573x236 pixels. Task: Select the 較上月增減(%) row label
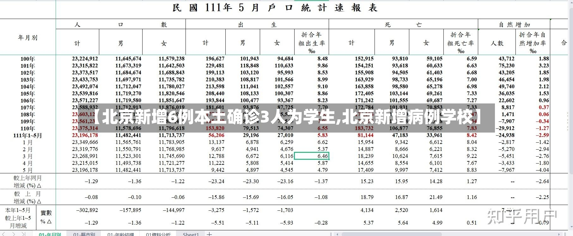click(28, 197)
